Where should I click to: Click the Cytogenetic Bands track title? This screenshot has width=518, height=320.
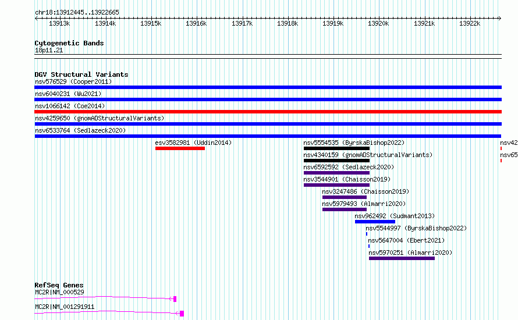click(69, 43)
